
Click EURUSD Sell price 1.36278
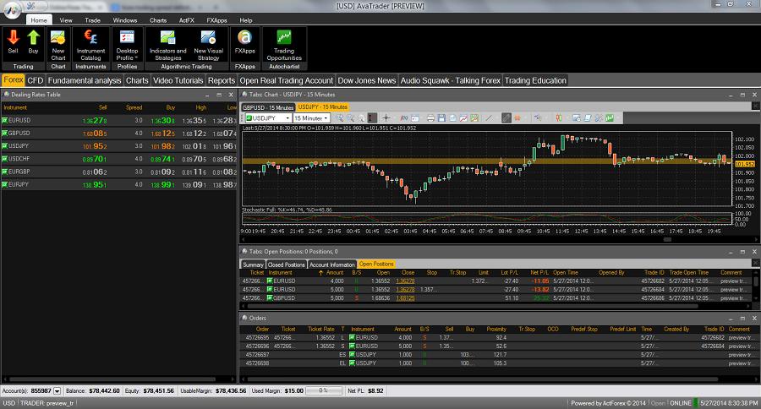(x=94, y=120)
